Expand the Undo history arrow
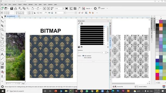Image resolution: width=166 pixels, height=93 pixels. [x=35, y=9]
